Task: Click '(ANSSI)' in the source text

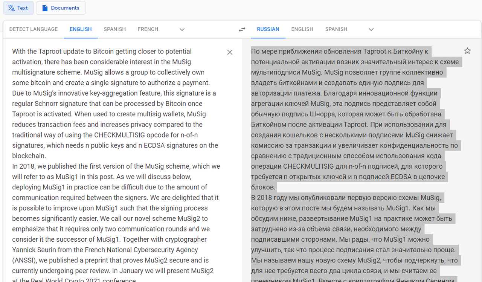Action: coord(24,260)
